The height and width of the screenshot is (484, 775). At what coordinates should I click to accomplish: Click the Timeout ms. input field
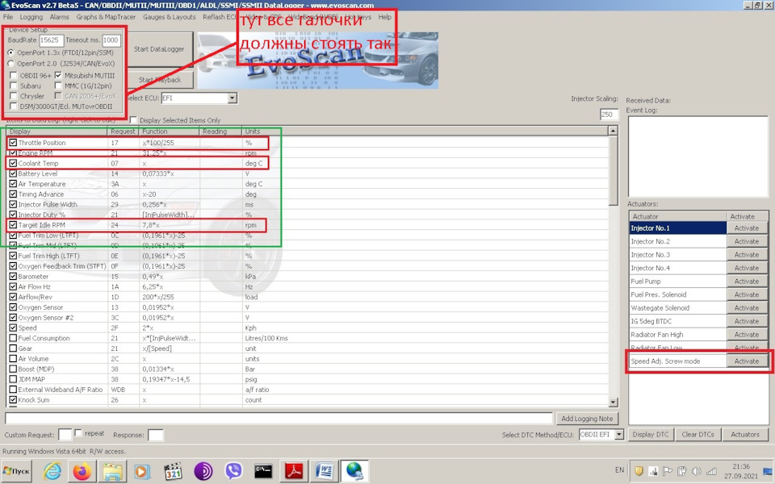point(111,40)
